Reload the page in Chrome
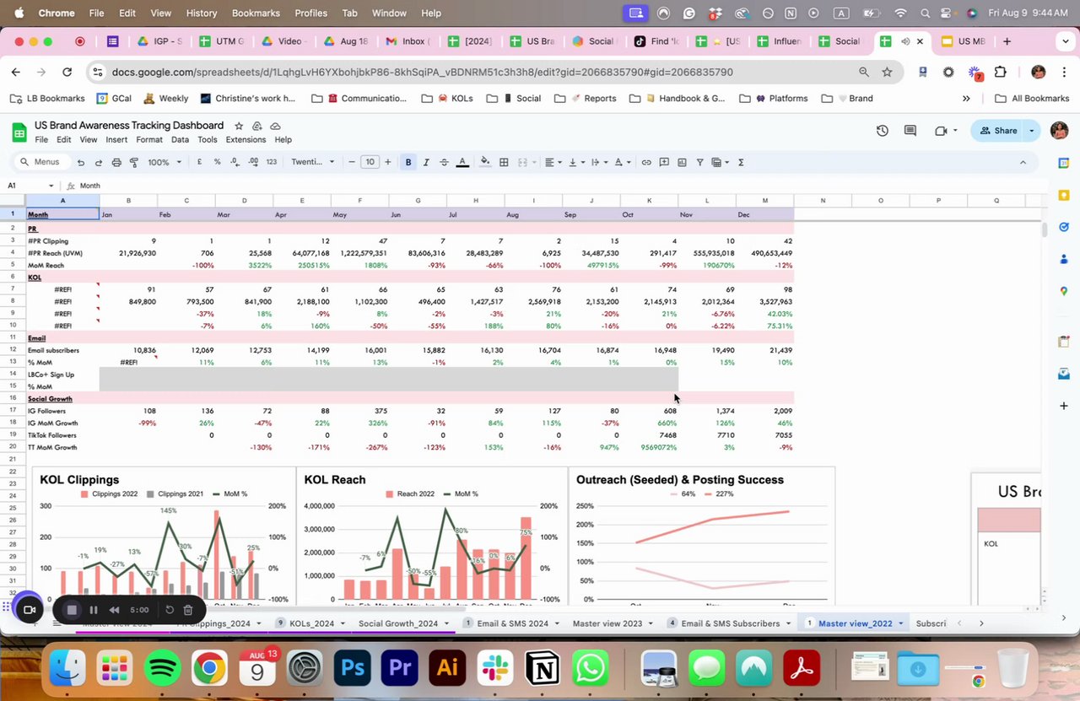 click(67, 72)
